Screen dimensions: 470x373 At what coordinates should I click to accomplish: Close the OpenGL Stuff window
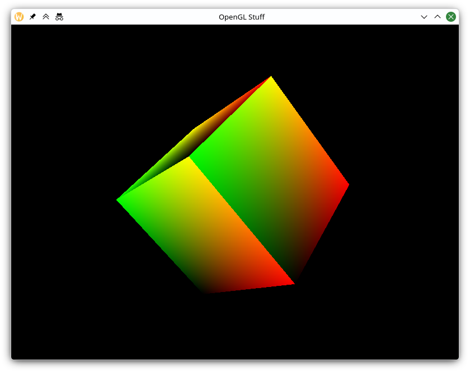[451, 17]
